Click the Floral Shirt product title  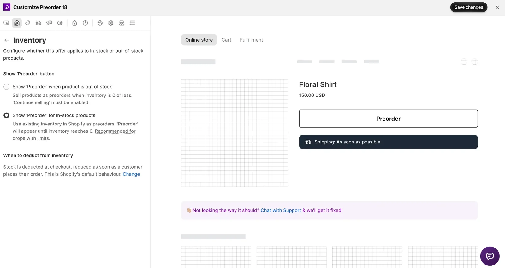318,84
